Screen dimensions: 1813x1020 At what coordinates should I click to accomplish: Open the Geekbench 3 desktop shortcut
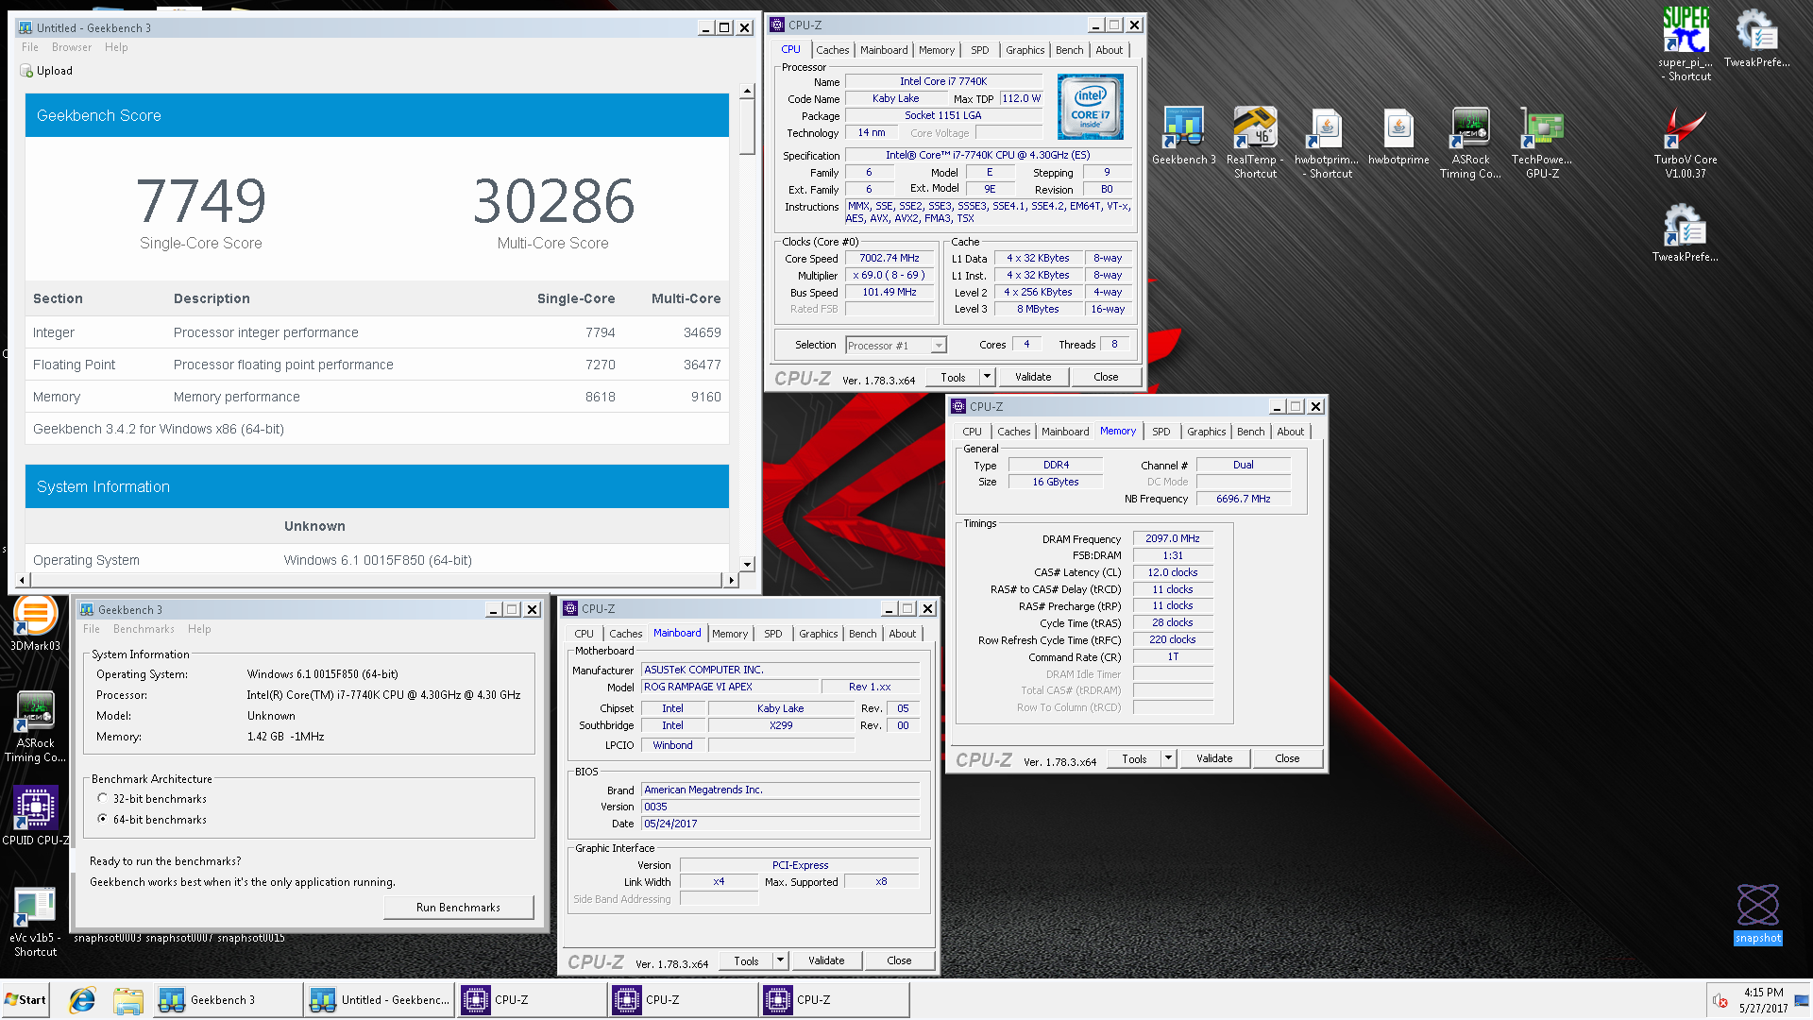1183,137
